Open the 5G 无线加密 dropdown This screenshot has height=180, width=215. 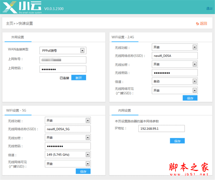[x=68, y=138]
